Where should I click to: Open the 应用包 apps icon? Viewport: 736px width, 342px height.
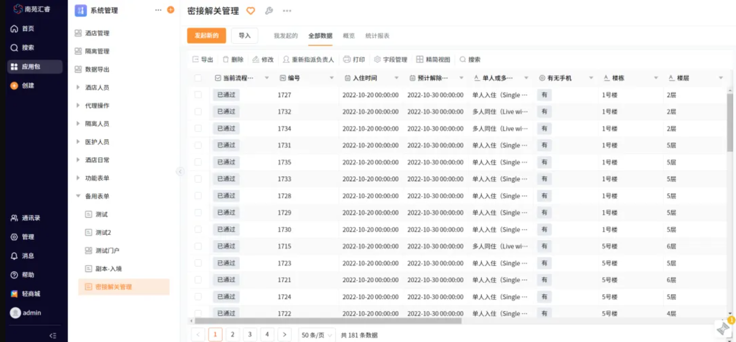[x=14, y=66]
